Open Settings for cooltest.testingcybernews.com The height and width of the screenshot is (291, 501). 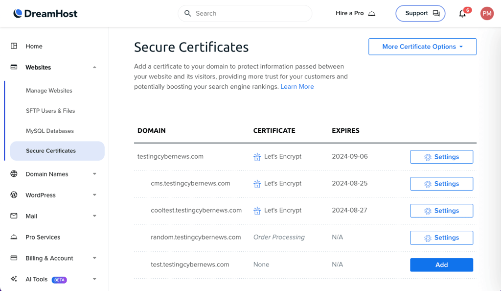pos(442,211)
